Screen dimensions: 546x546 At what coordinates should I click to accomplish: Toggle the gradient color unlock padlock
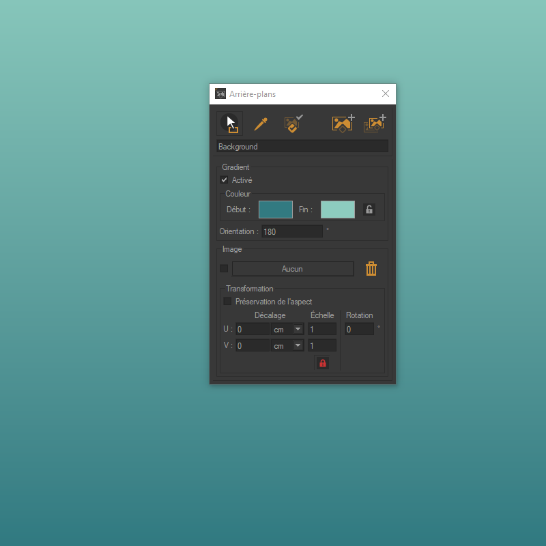point(369,210)
